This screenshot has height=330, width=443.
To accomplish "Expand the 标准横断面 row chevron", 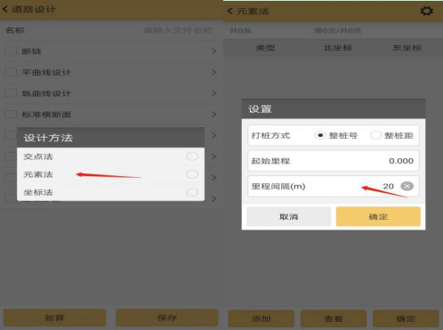I will click(x=213, y=115).
